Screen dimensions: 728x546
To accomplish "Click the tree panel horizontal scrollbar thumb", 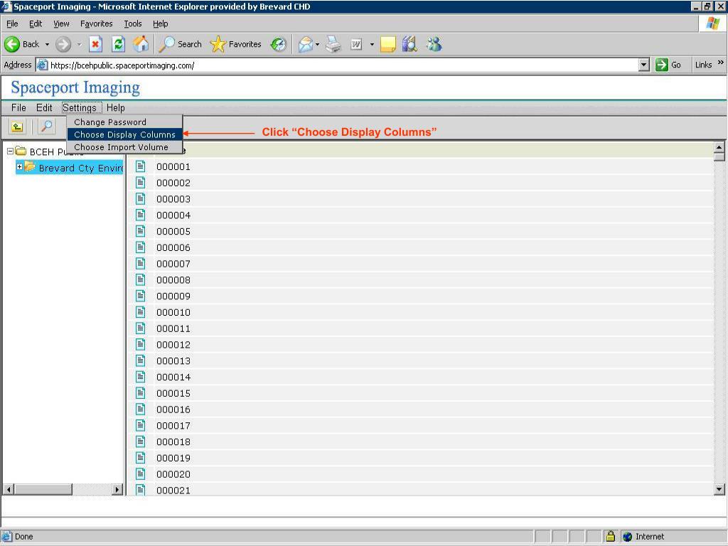I will (x=43, y=489).
